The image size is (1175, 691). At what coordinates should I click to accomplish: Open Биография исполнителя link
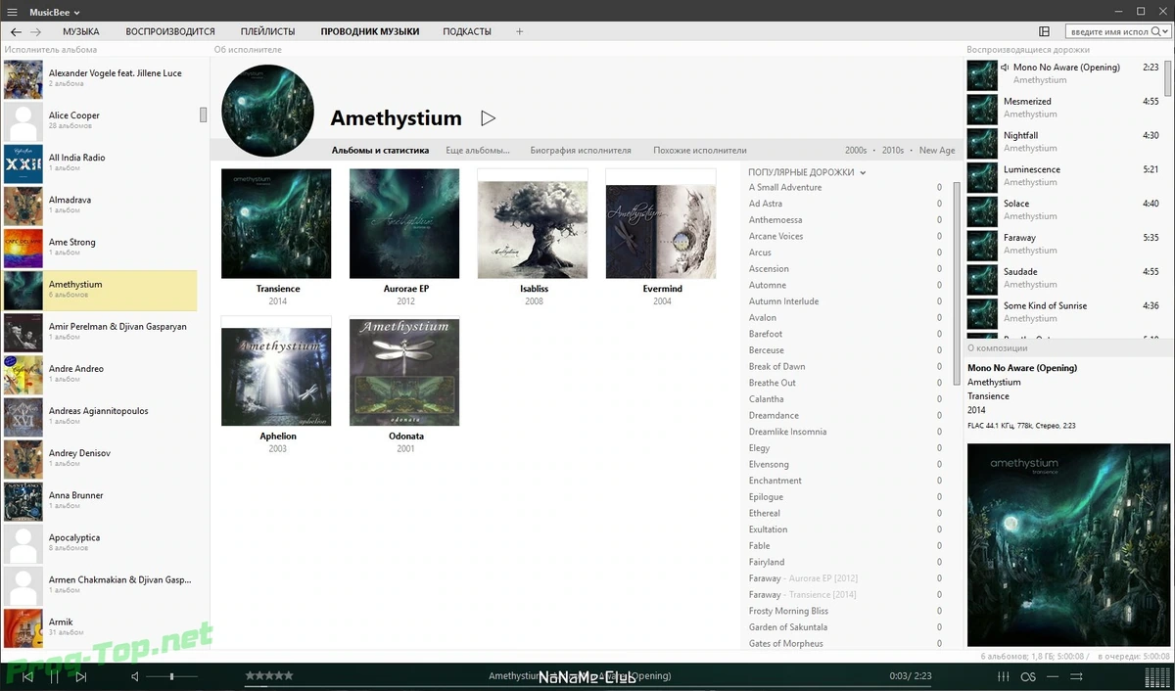click(581, 151)
